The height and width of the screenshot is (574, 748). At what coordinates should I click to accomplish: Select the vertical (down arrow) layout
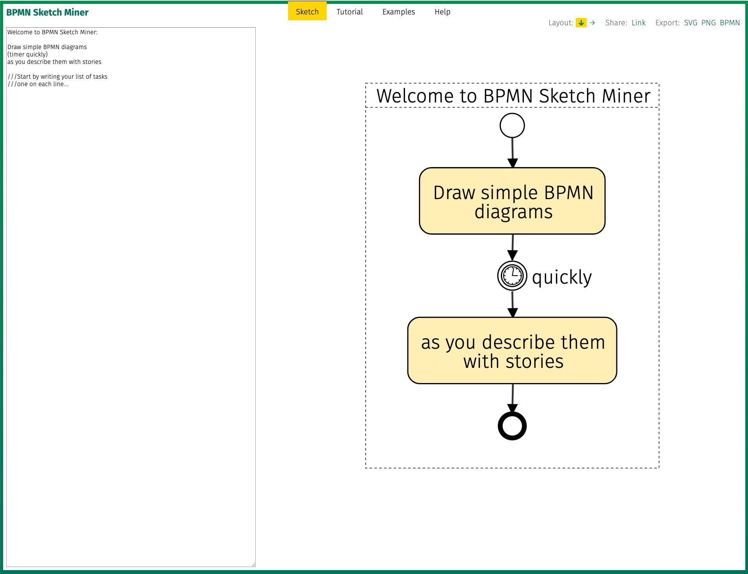(x=581, y=23)
